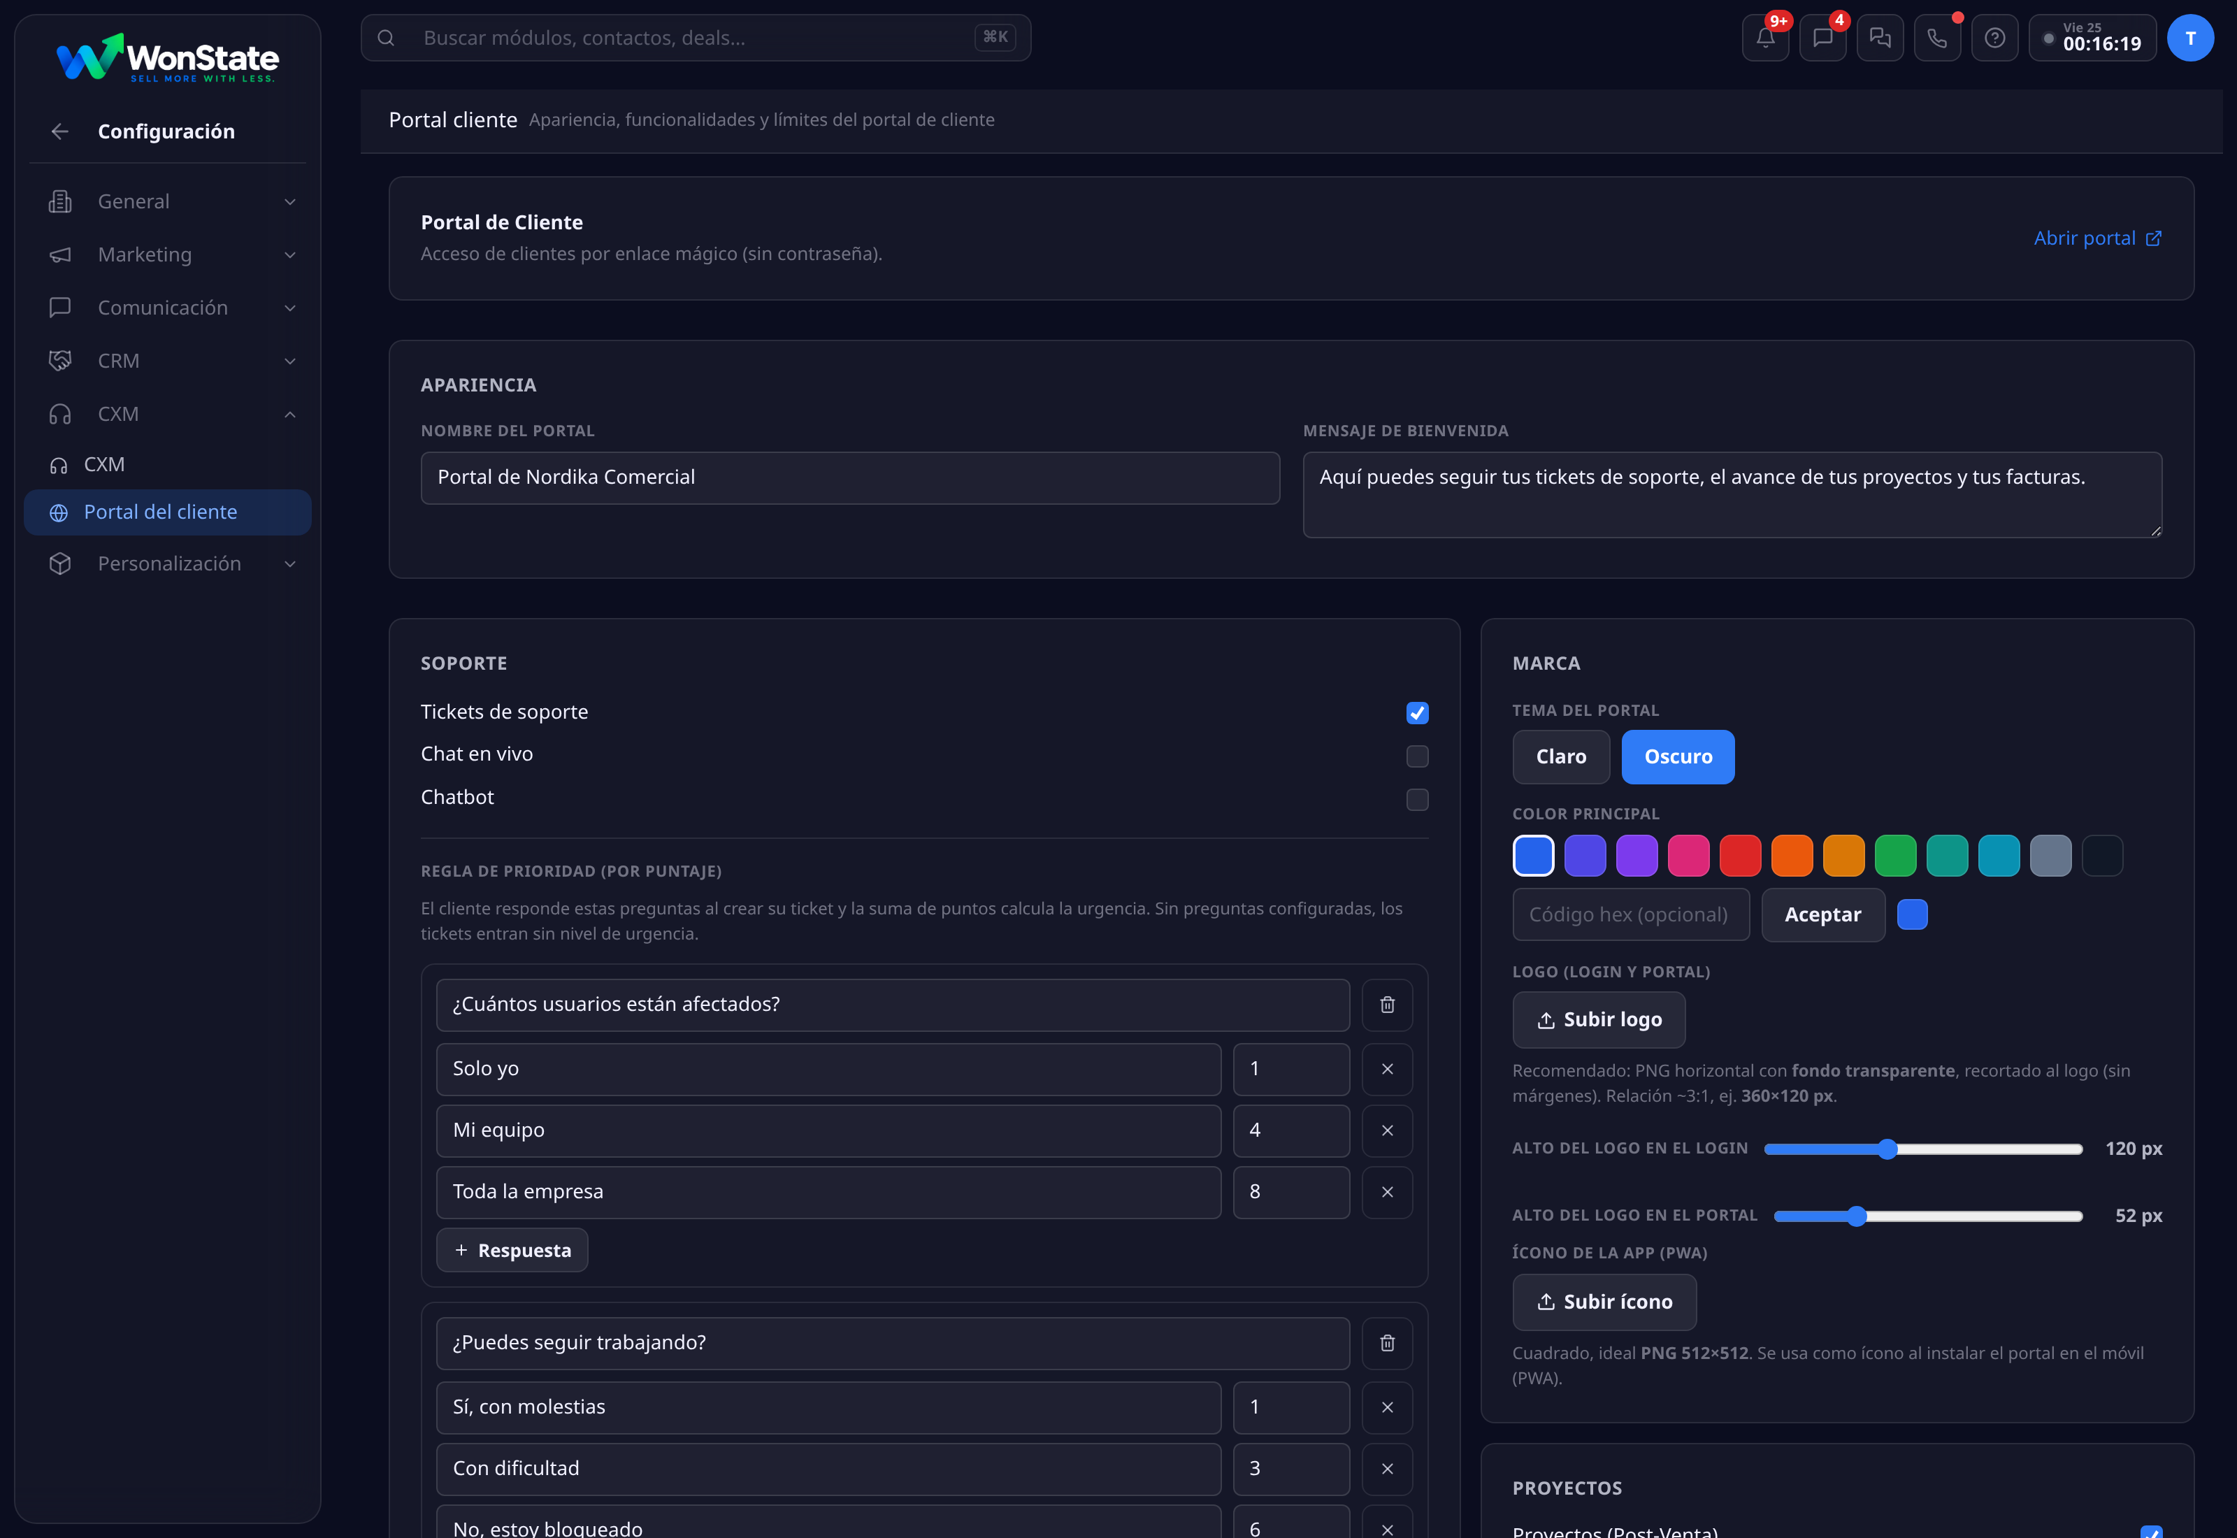Remove the Solo yo answer

(x=1387, y=1069)
